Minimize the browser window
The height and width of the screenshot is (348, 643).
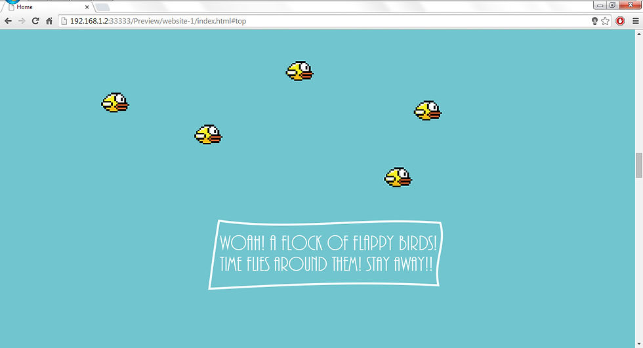[x=600, y=5]
